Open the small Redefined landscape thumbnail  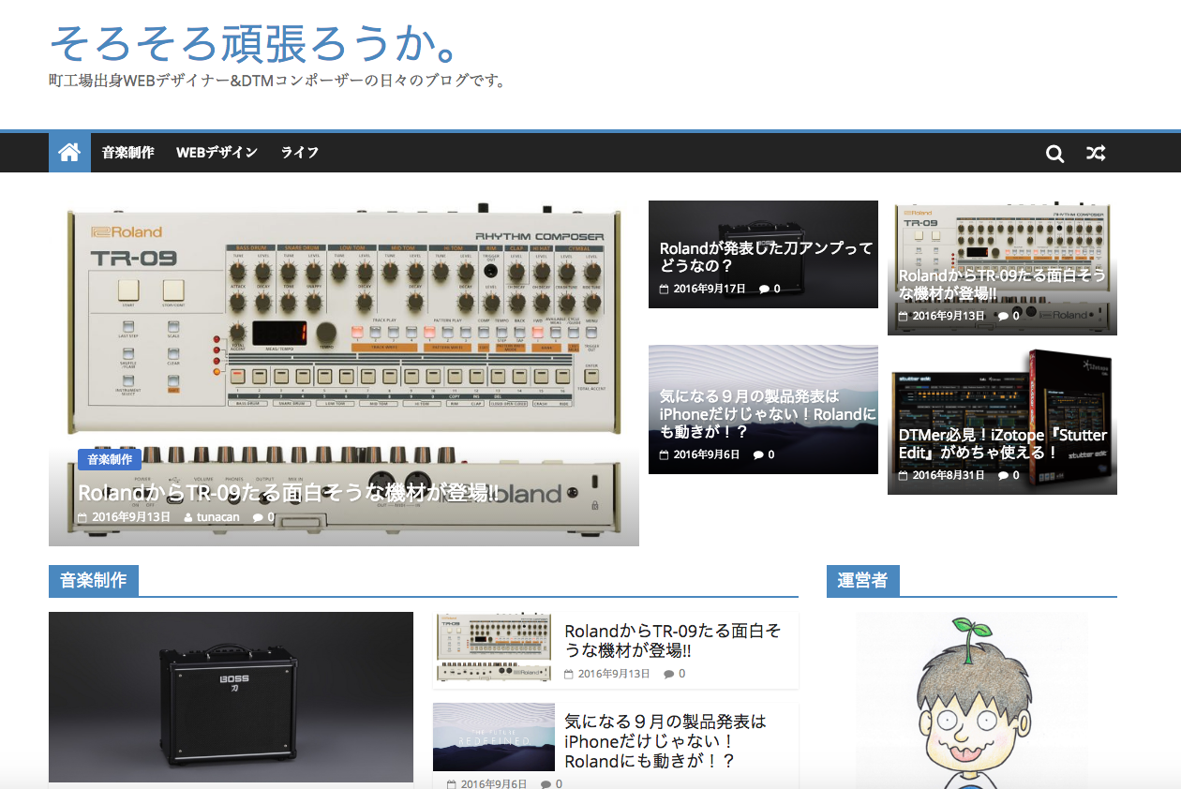click(494, 737)
